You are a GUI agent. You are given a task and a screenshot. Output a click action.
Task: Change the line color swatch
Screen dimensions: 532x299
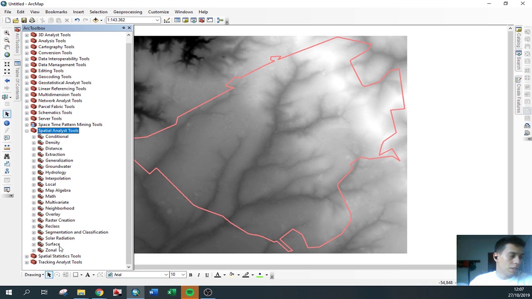(x=246, y=275)
